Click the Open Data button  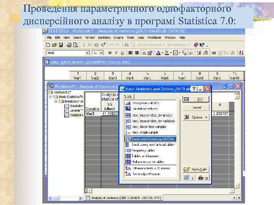(196, 169)
